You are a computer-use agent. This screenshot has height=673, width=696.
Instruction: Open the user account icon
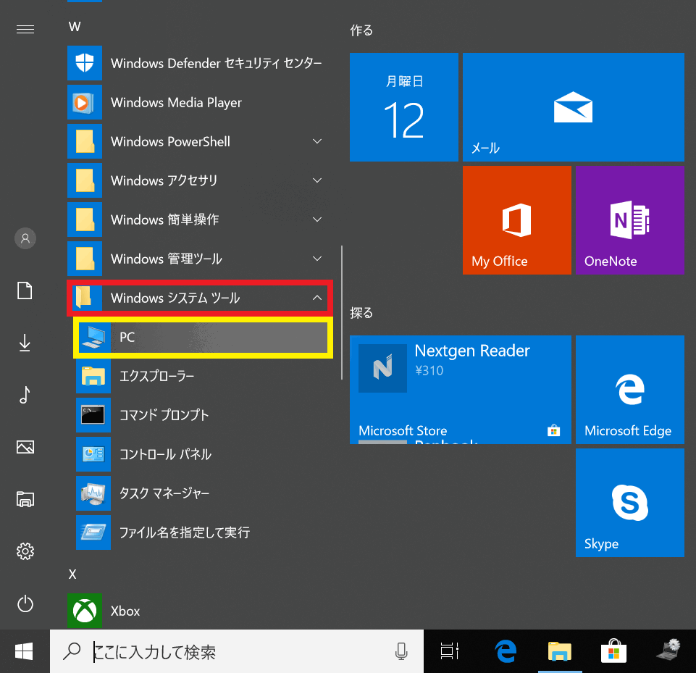tap(25, 238)
